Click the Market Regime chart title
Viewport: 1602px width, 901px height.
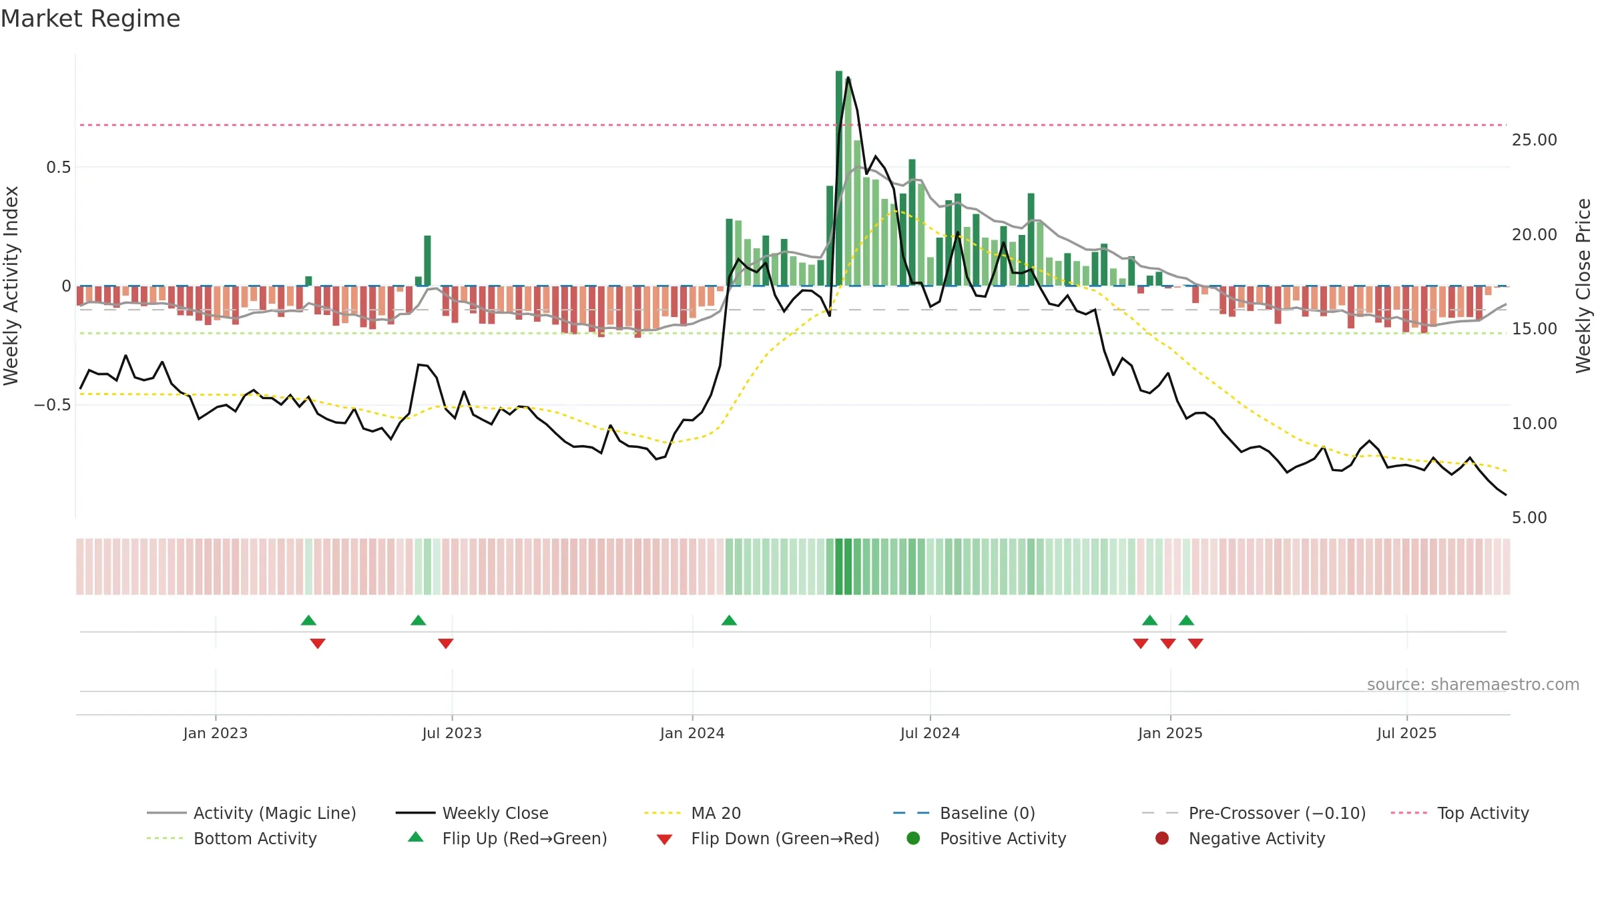tap(90, 19)
